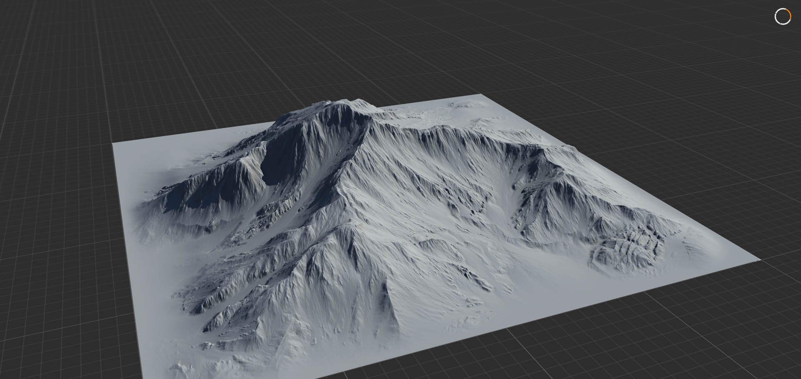The height and width of the screenshot is (379, 801).
Task: Pick the dark shadowed cliff left of summit
Action: point(275,163)
